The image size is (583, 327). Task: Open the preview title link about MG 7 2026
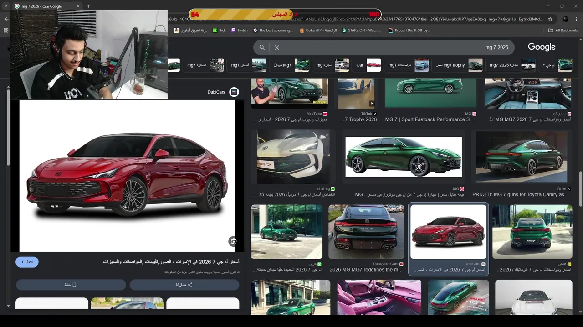point(171,262)
